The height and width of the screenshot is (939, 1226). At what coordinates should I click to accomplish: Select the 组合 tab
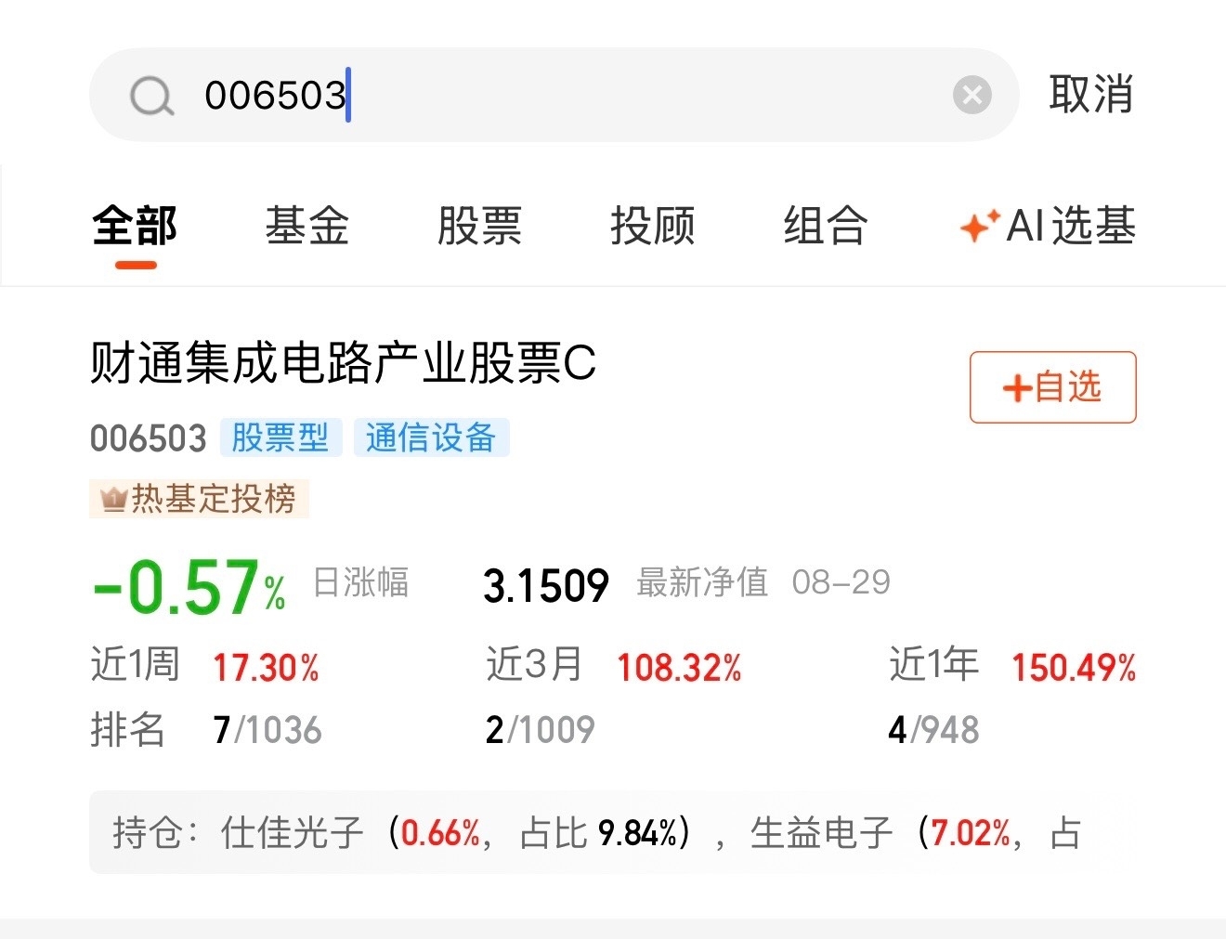coord(826,226)
